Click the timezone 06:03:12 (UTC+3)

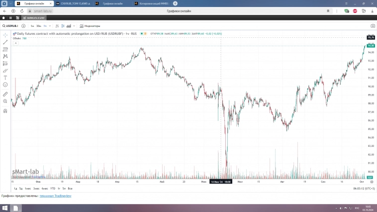[x=364, y=189]
